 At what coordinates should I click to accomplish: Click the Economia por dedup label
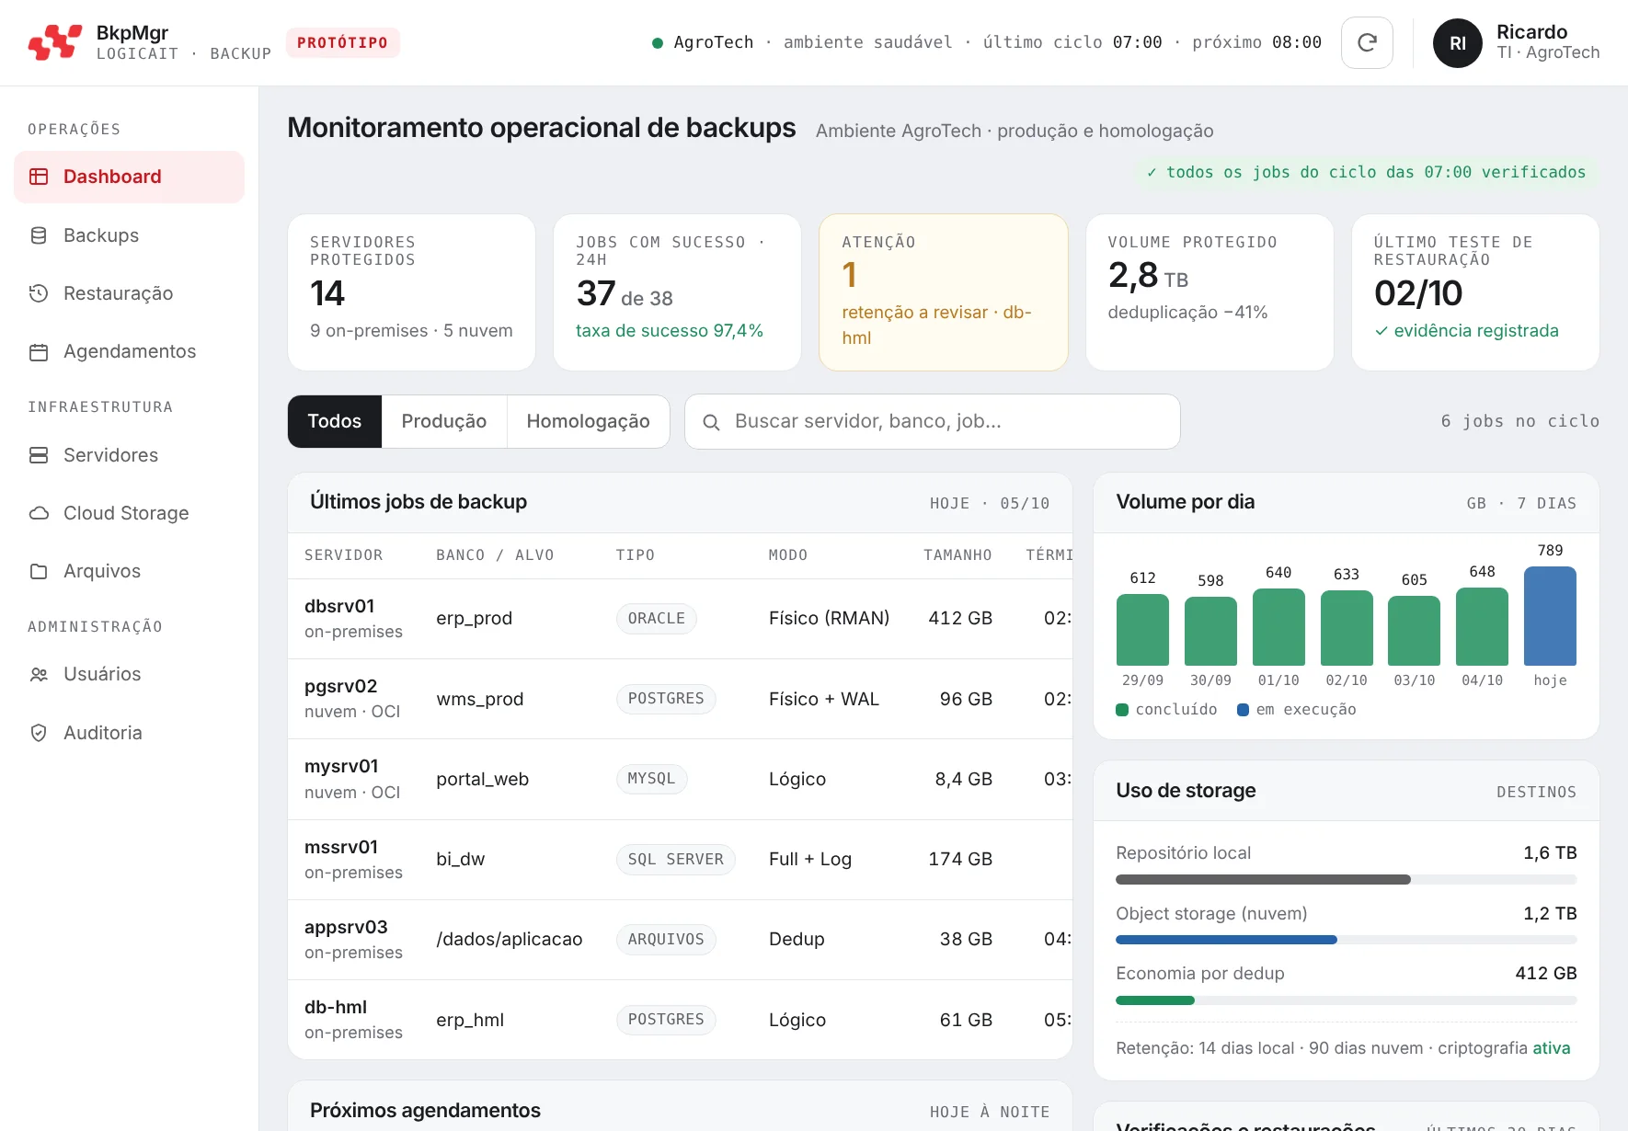pos(1200,973)
